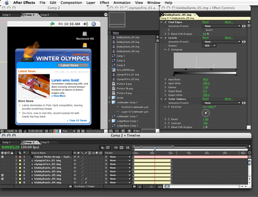Switch to Comp 3 tab in Timeline
Image resolution: width=258 pixels, height=197 pixels.
click(x=45, y=142)
